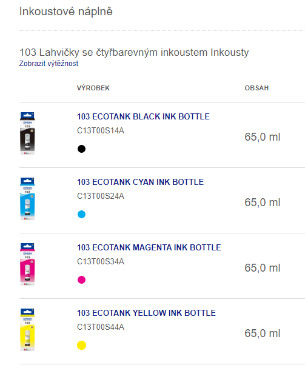305x368 pixels.
Task: Select the cyan color dot
Action: point(81,214)
